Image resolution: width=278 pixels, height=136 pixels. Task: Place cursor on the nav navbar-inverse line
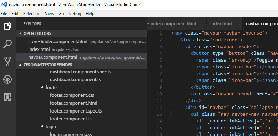[219, 33]
